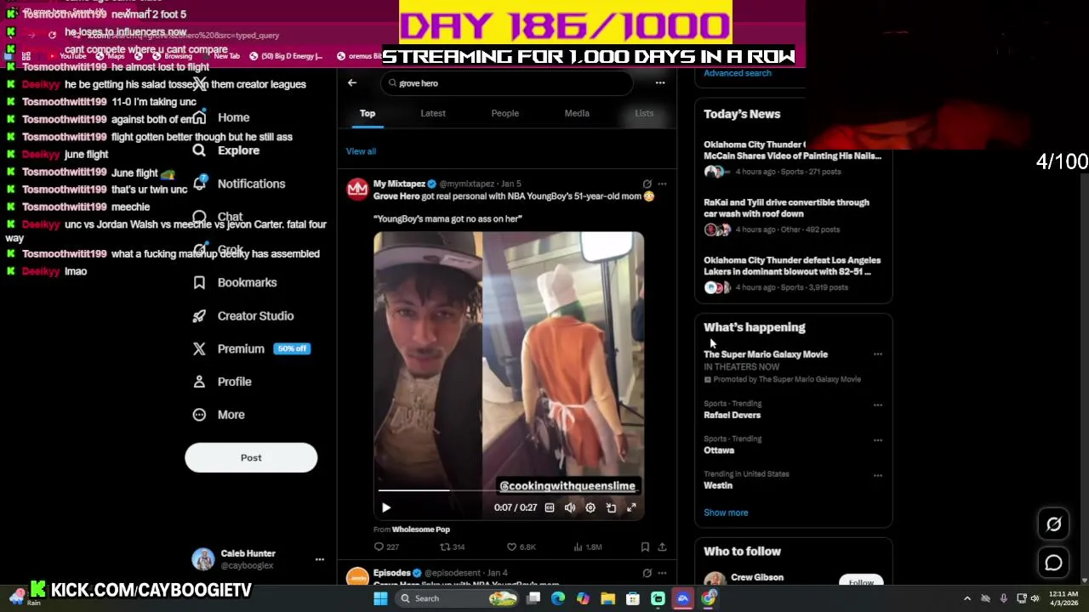Viewport: 1089px width, 612px height.
Task: Open account menu next to Caleb Hunter
Action: pyautogui.click(x=320, y=559)
